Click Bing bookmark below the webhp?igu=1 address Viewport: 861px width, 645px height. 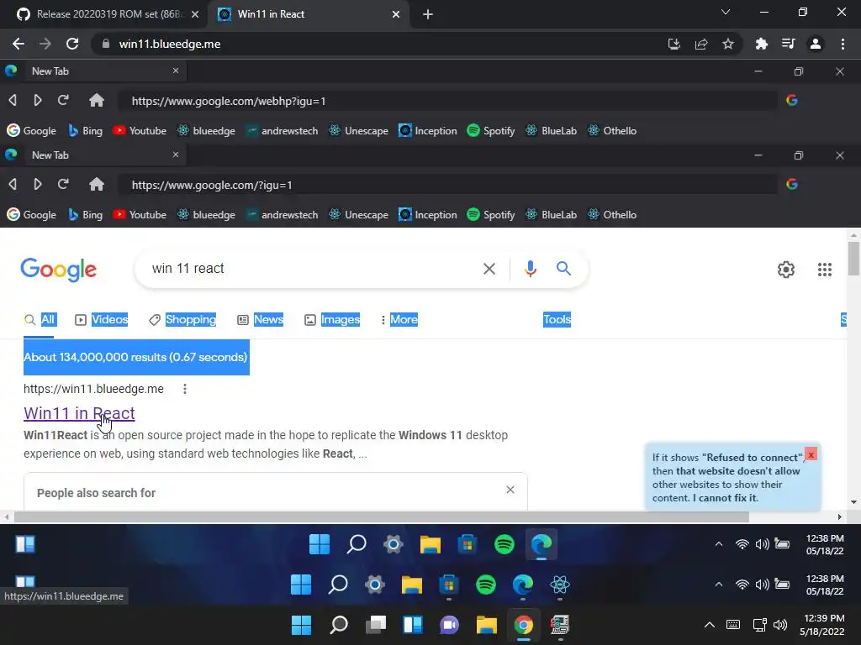point(85,130)
